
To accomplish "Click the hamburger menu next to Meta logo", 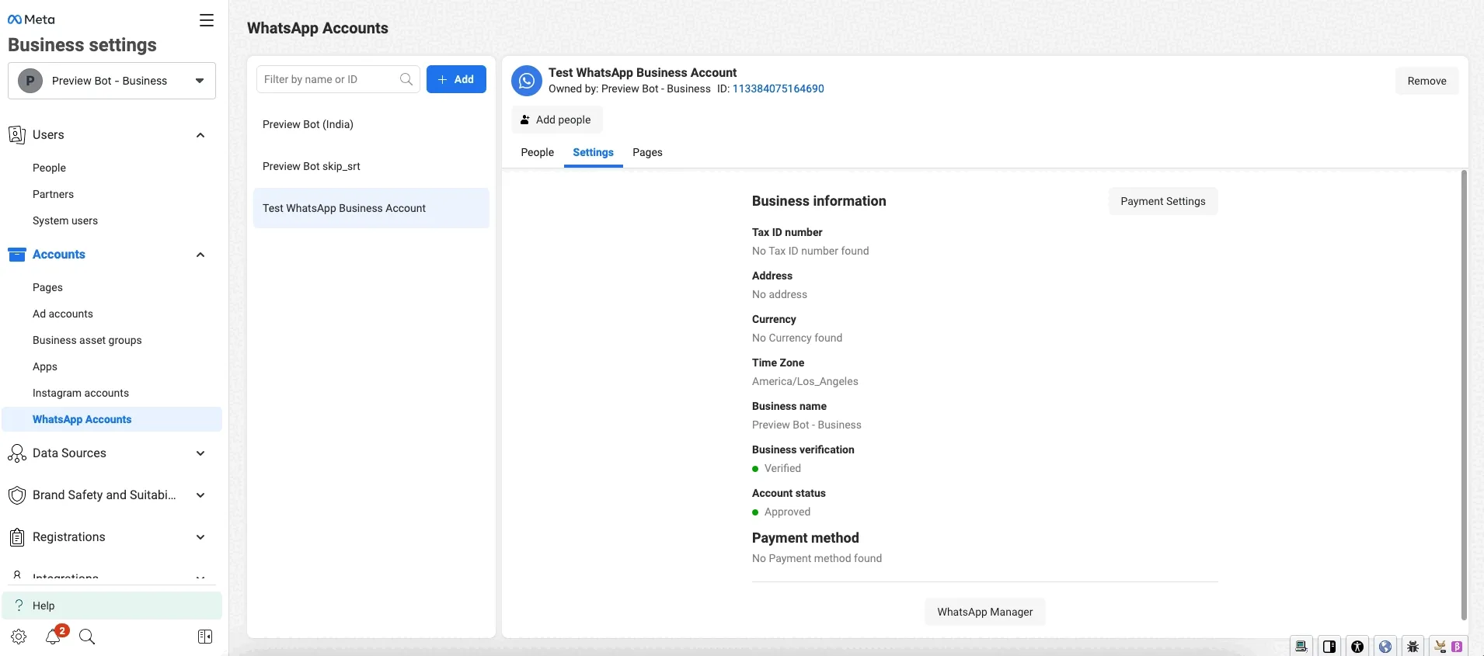I will click(207, 21).
